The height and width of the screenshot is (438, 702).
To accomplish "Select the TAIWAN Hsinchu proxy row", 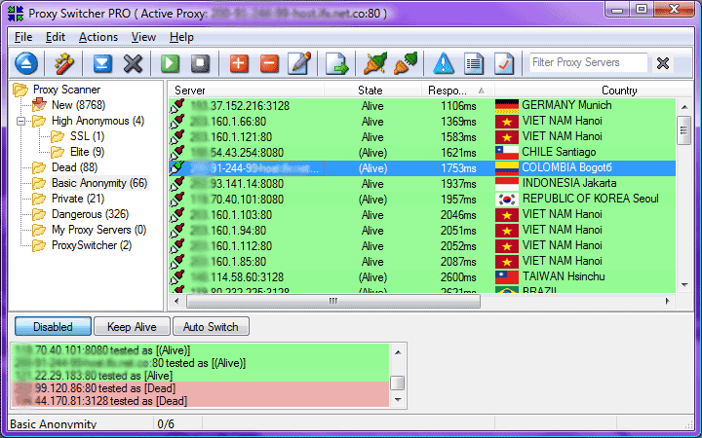I will pos(422,277).
